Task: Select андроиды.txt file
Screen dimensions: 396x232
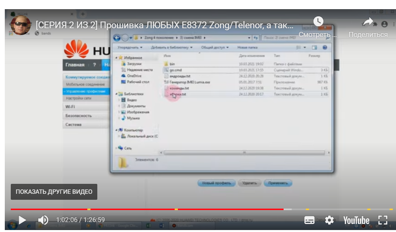Action: pos(180,76)
